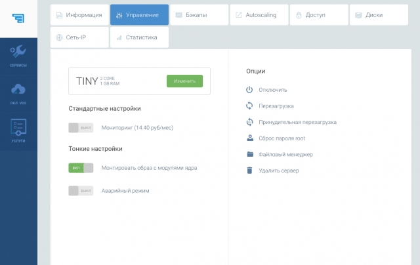Viewport: 420px width, 265px height.
Task: Click the Опции heading
Action: pos(256,71)
